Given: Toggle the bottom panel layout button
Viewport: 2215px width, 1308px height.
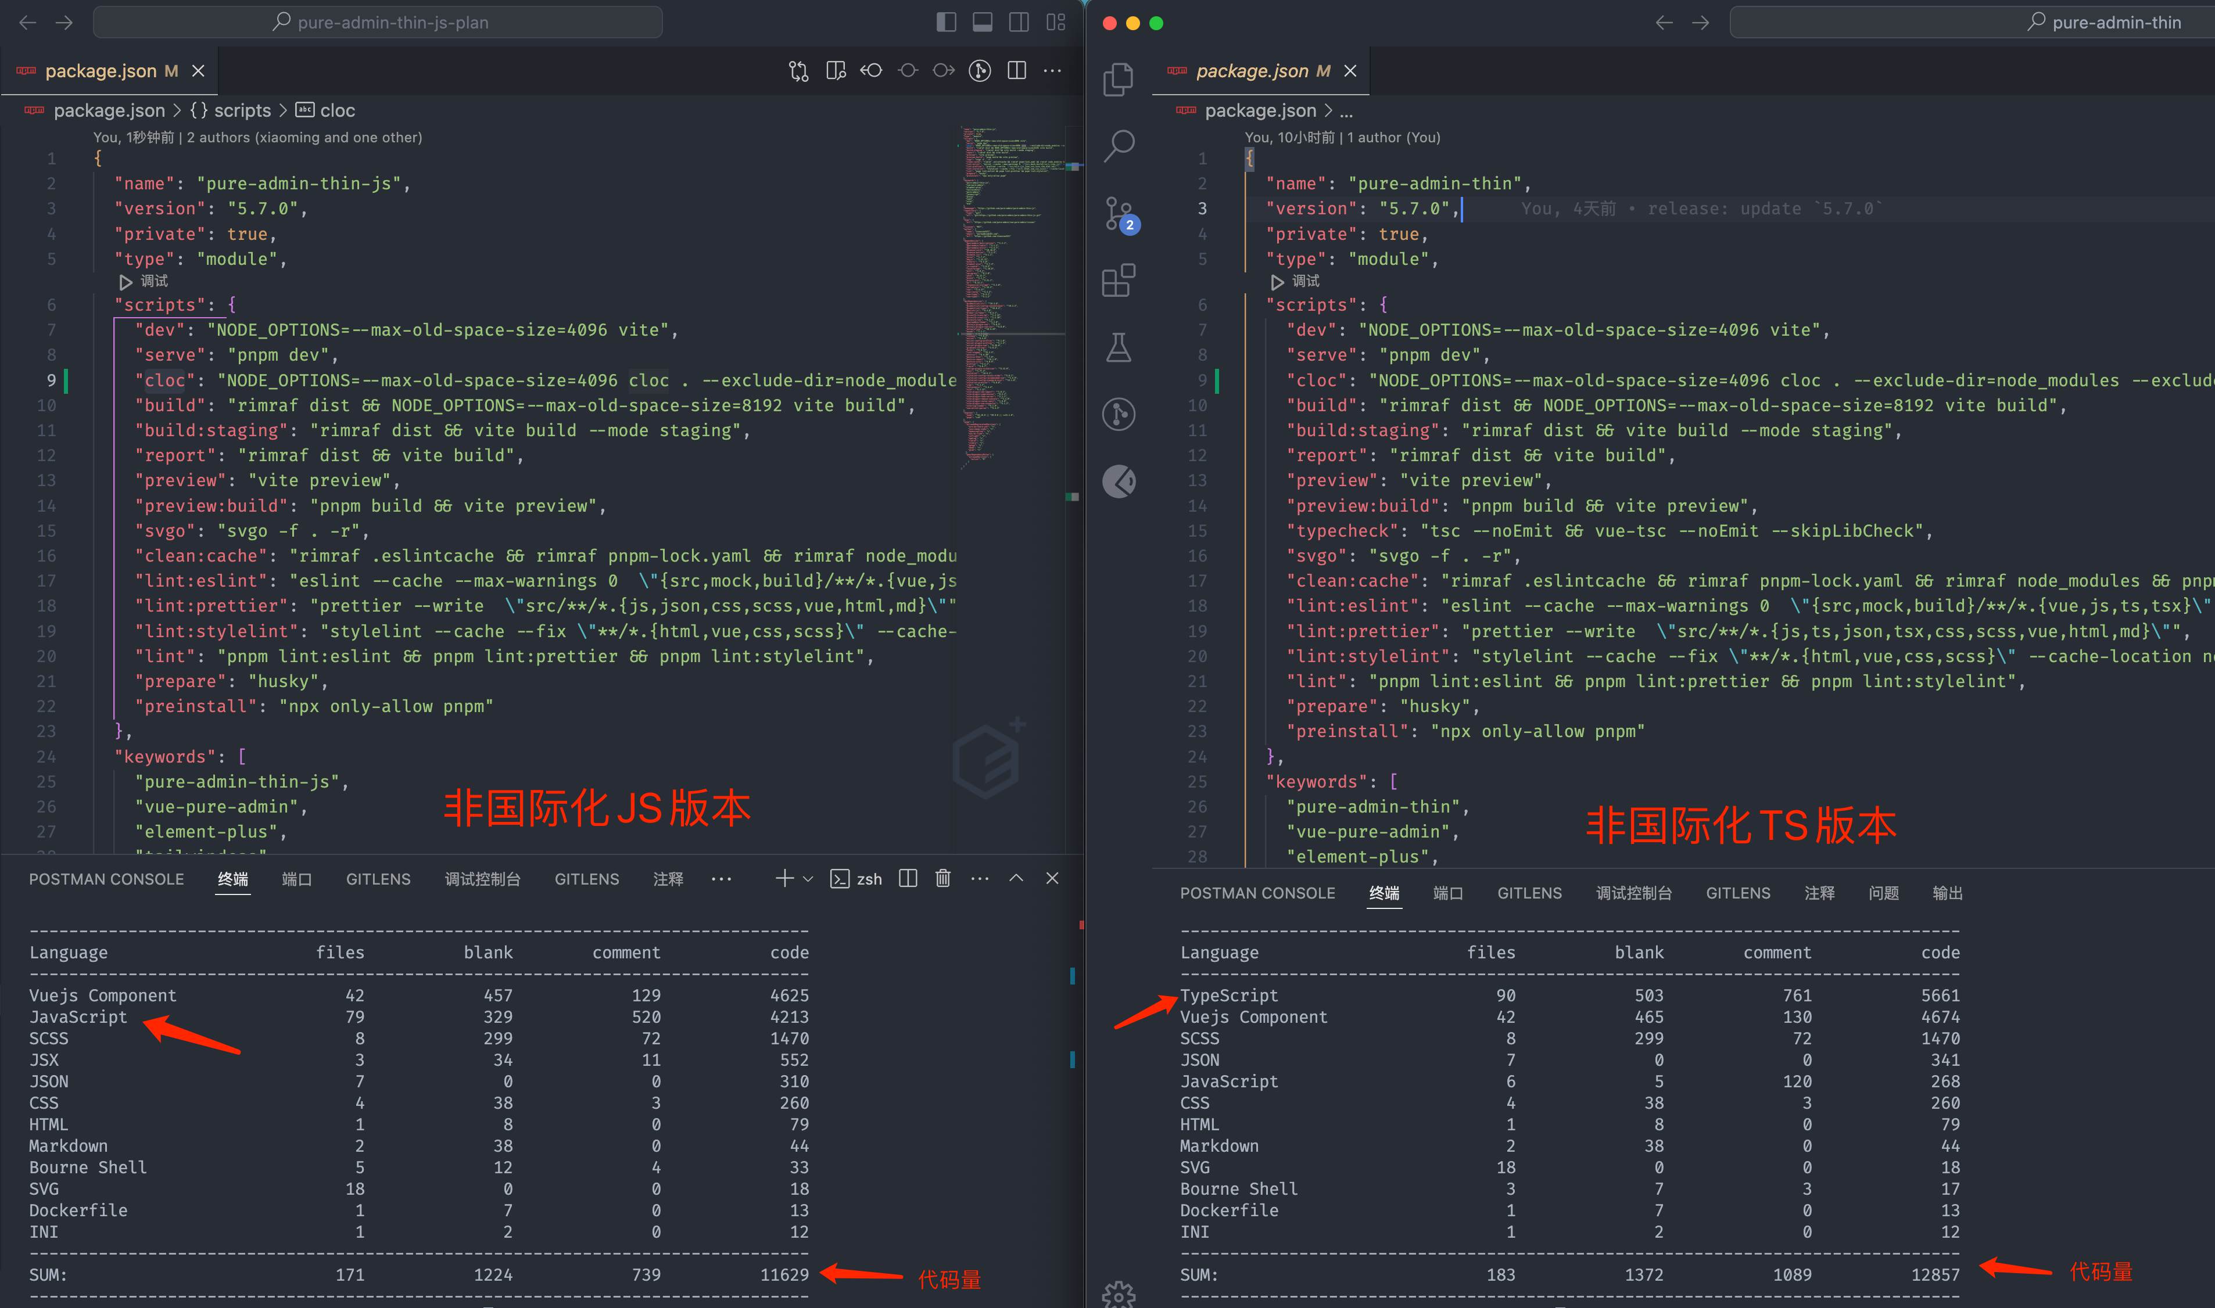Looking at the screenshot, I should 983,22.
